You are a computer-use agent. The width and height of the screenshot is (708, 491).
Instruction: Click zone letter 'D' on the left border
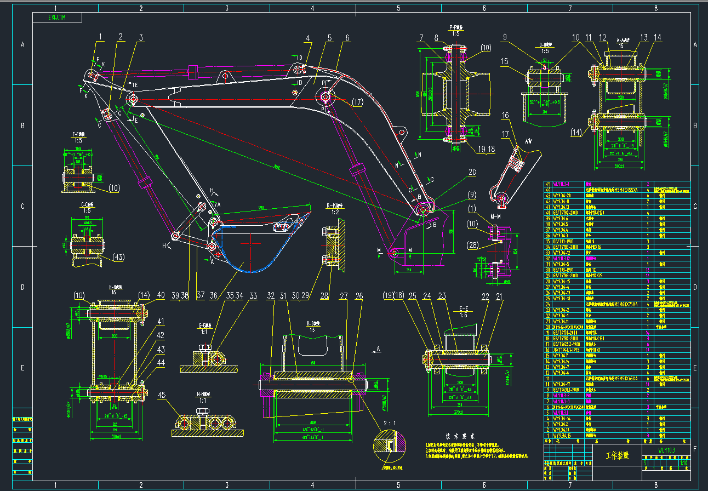22,287
